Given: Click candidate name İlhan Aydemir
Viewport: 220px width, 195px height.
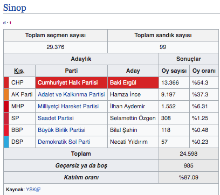Looking at the screenshot, I should point(127,106).
